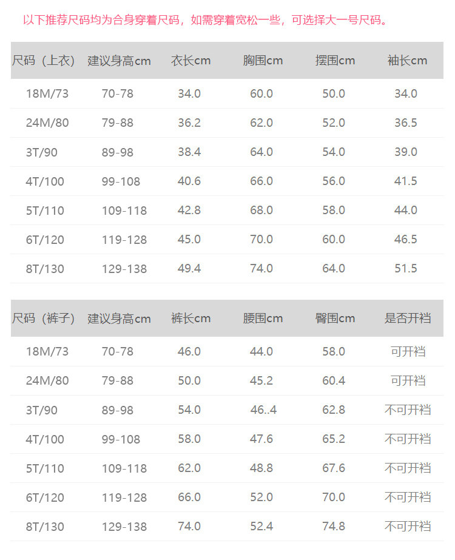The width and height of the screenshot is (455, 560).
Task: Click the 3T/90 size in the pants table
Action: (x=41, y=410)
